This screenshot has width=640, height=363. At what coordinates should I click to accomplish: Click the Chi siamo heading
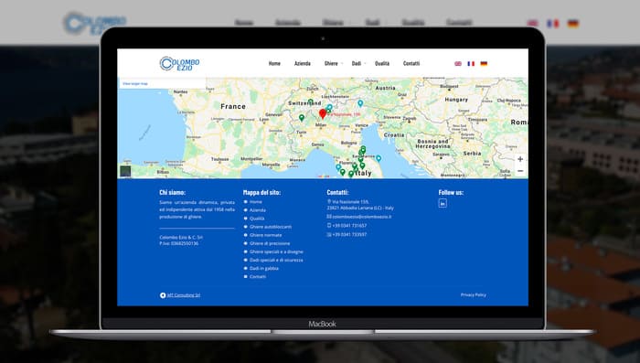click(172, 192)
